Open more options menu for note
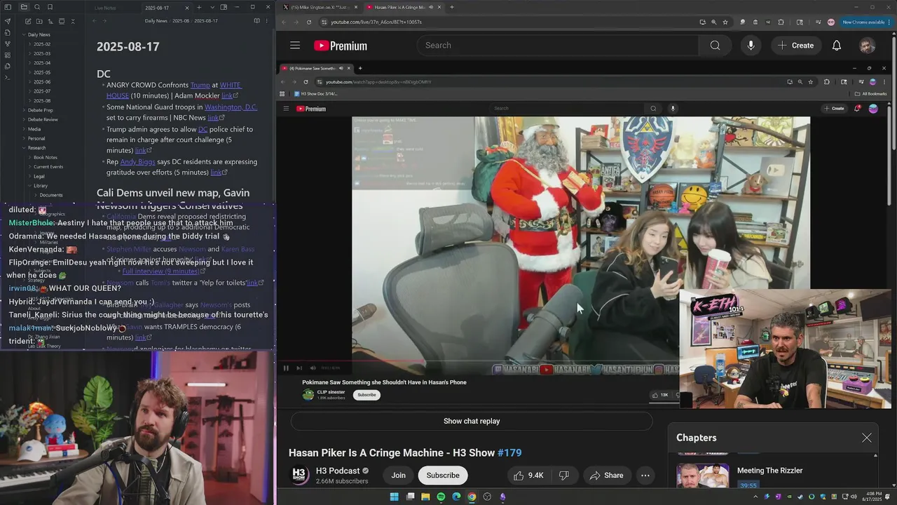Viewport: 897px width, 505px height. point(267,21)
